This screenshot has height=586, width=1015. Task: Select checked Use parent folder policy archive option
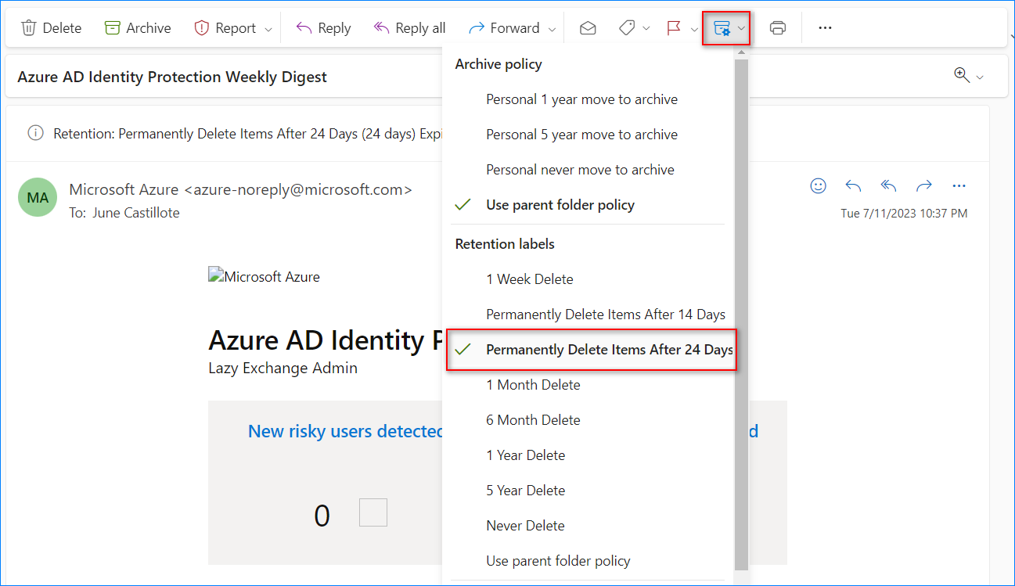560,205
